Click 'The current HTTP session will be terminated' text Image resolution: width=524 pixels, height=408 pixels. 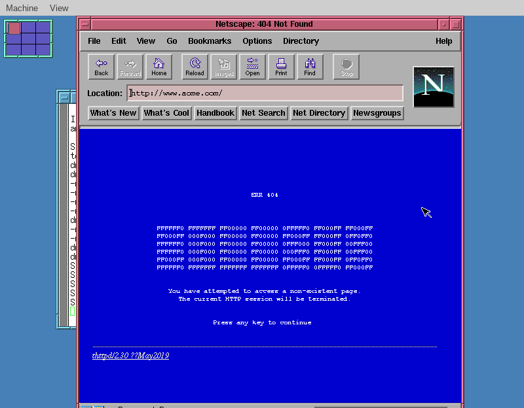pos(263,299)
